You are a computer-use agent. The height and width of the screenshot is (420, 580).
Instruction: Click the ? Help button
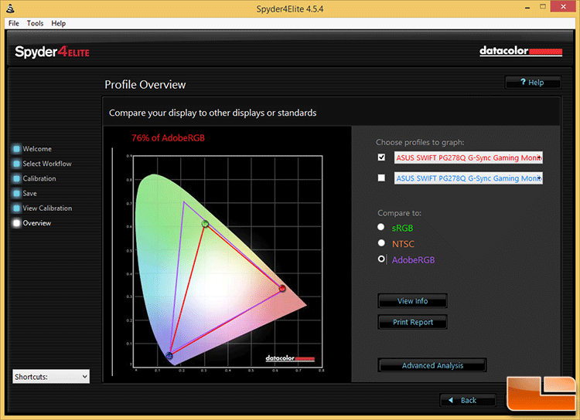[533, 83]
